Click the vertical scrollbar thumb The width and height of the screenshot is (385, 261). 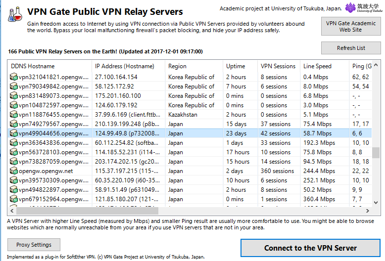(376, 153)
